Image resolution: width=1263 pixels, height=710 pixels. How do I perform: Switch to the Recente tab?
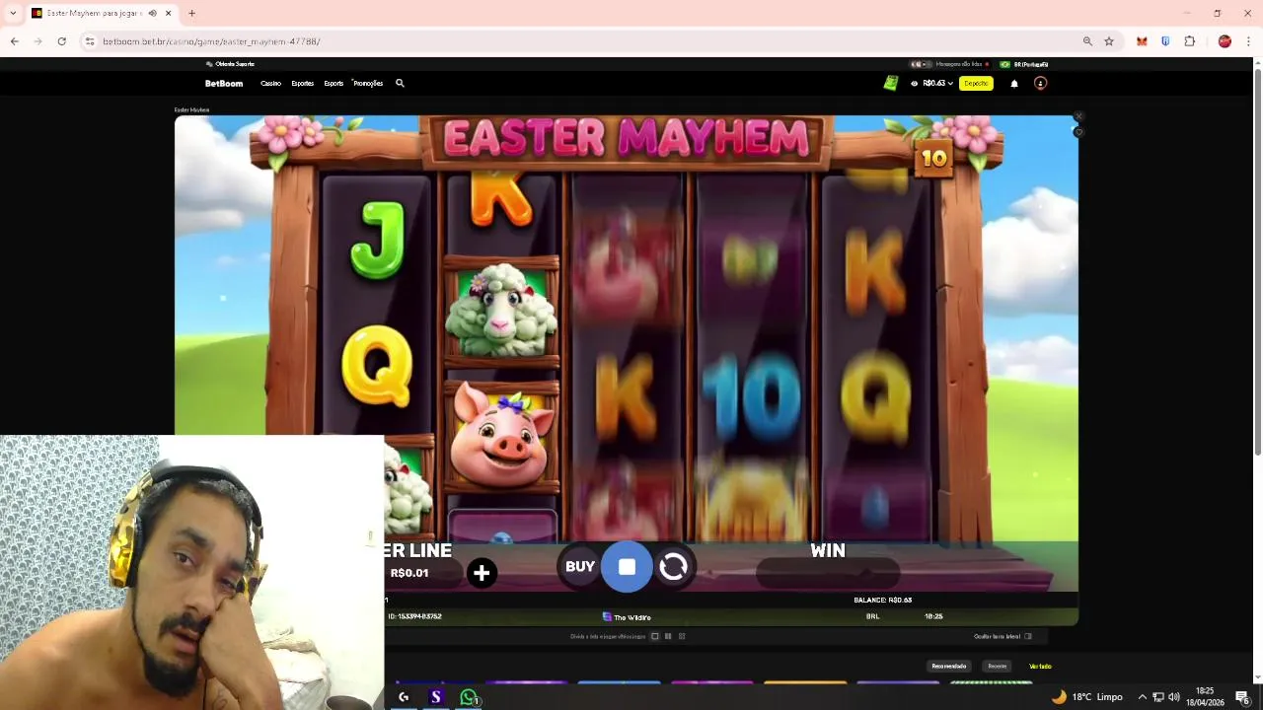(998, 666)
